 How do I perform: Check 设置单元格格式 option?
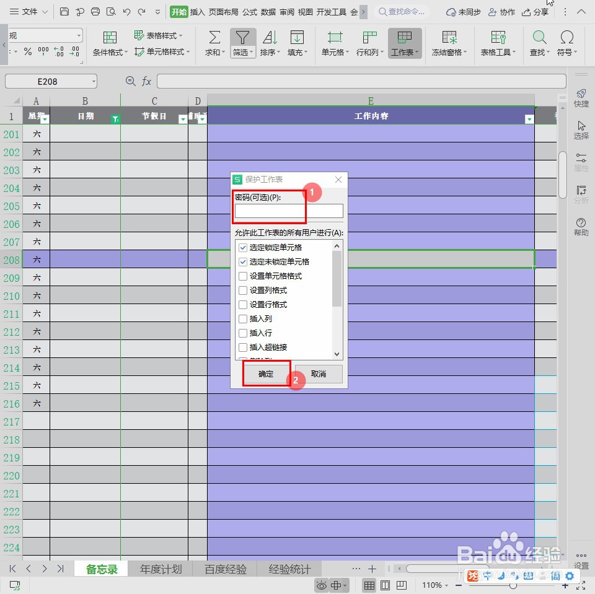coord(243,276)
